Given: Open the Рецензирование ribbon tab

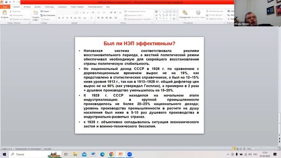Looking at the screenshot, I should [x=95, y=7].
